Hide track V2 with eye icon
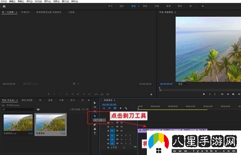Image resolution: width=241 pixels, height=155 pixels. (122, 127)
